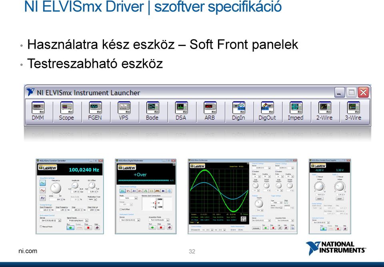Click Time/Div knob in Oscilloscope Timebase
This screenshot has width=384, height=267.
coord(259,204)
